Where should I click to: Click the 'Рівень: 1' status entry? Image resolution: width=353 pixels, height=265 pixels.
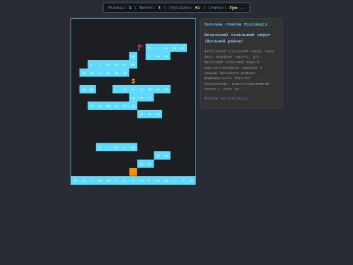point(120,8)
